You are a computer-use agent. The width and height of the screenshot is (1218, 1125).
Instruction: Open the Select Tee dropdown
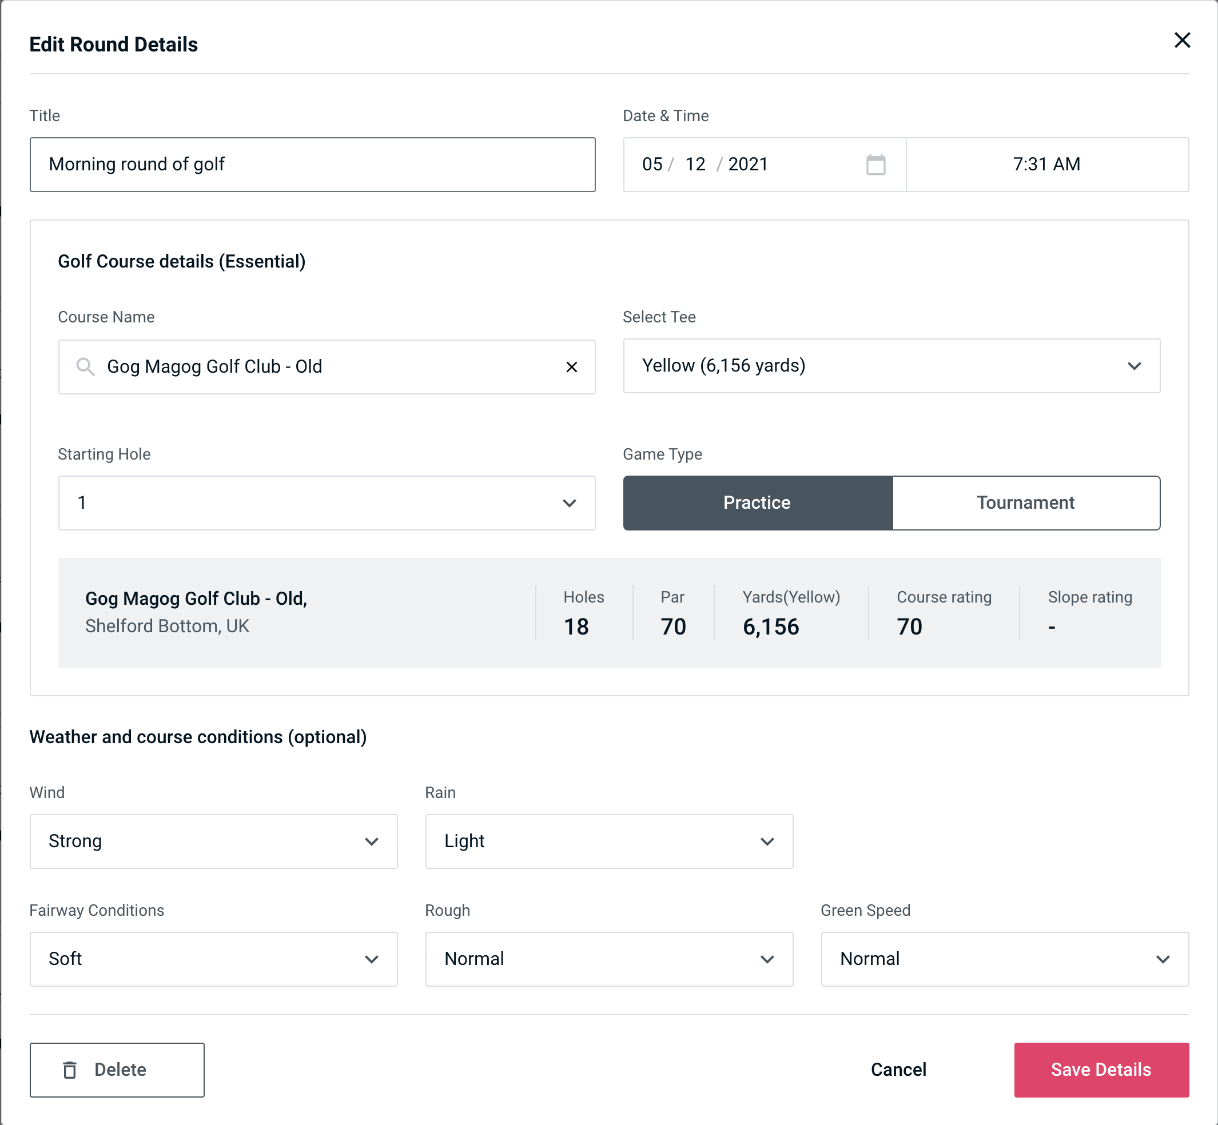891,366
